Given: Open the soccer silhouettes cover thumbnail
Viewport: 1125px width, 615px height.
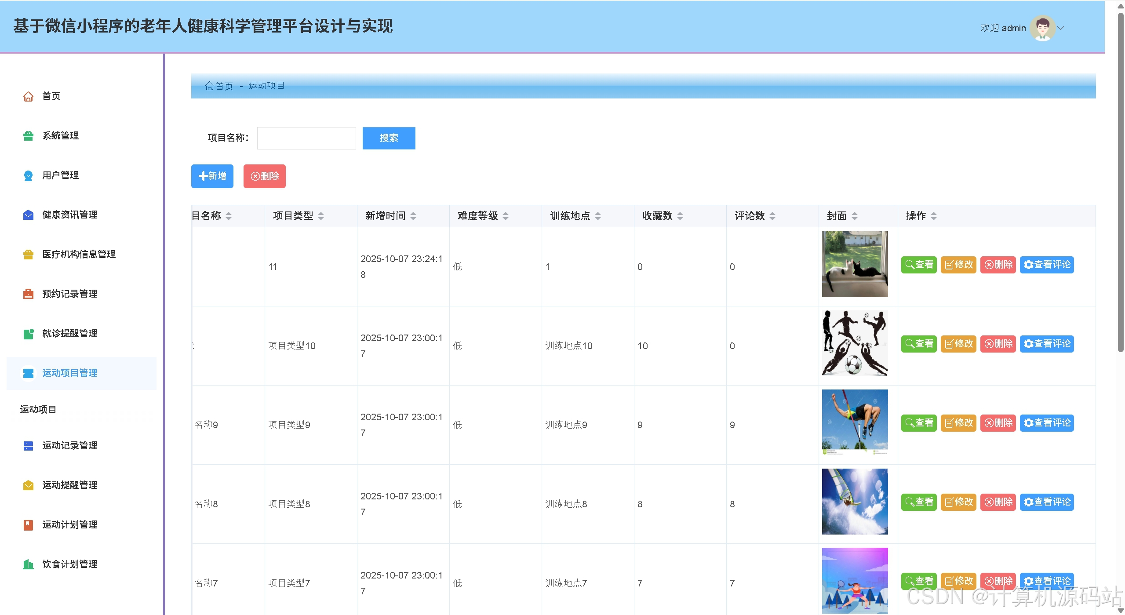Looking at the screenshot, I should click(x=855, y=343).
